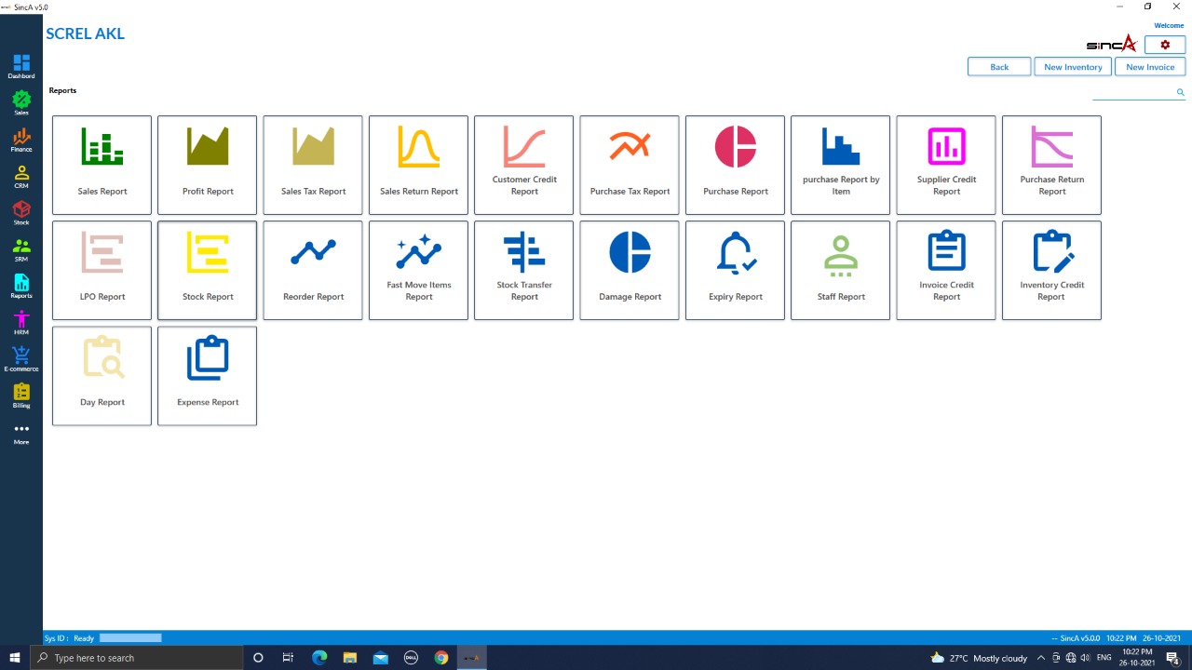Open the weather widget showing 27°C
The height and width of the screenshot is (670, 1192).
(x=979, y=658)
